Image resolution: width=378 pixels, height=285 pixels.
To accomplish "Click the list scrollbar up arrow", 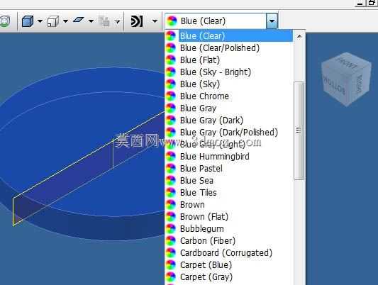I will click(x=299, y=36).
